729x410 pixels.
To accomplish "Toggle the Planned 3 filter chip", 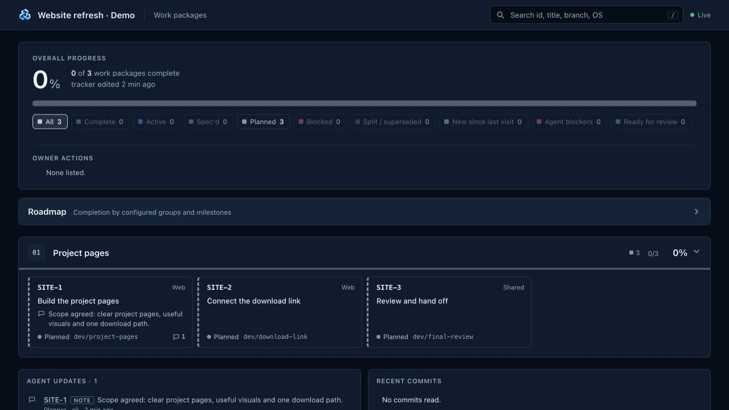I will pos(263,122).
